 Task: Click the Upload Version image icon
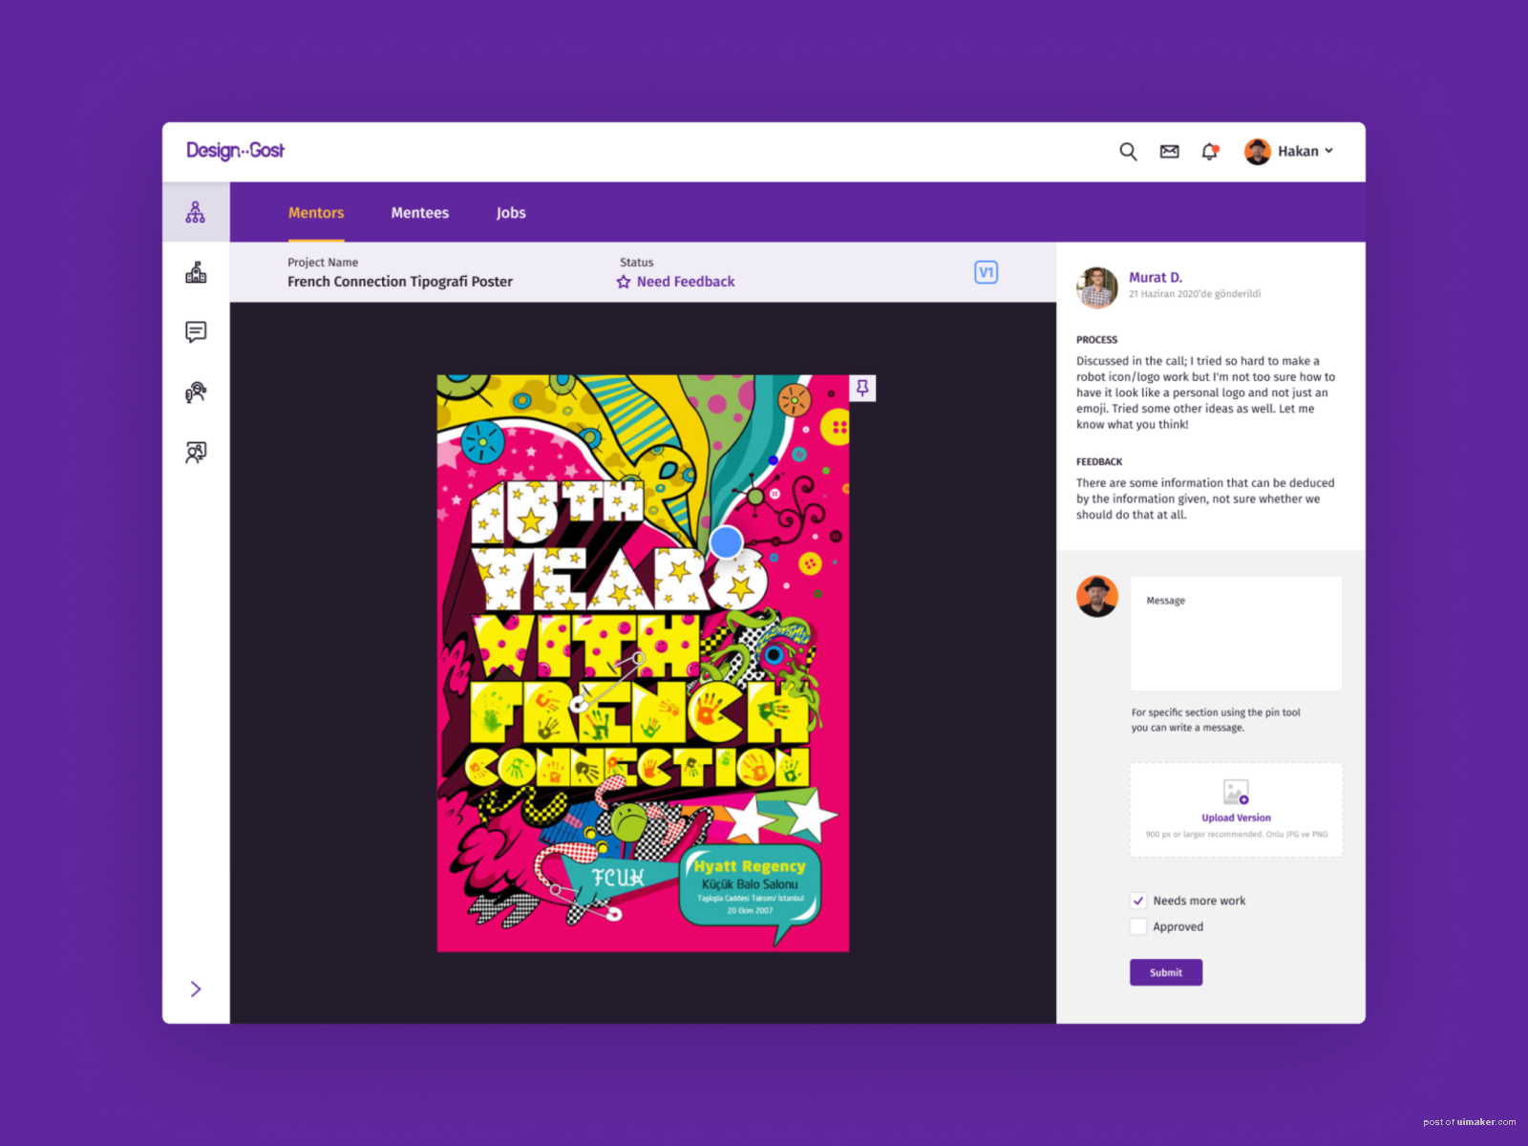tap(1236, 793)
